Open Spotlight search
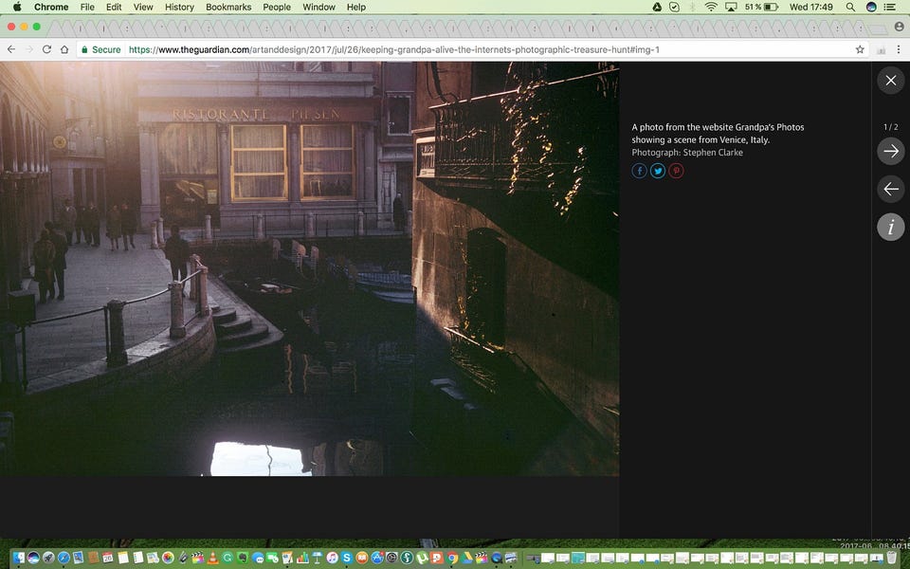 click(850, 7)
